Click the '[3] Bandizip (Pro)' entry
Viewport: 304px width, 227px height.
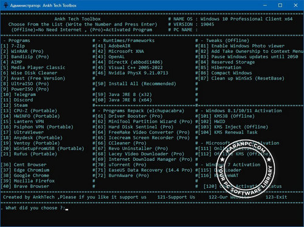point(25,57)
